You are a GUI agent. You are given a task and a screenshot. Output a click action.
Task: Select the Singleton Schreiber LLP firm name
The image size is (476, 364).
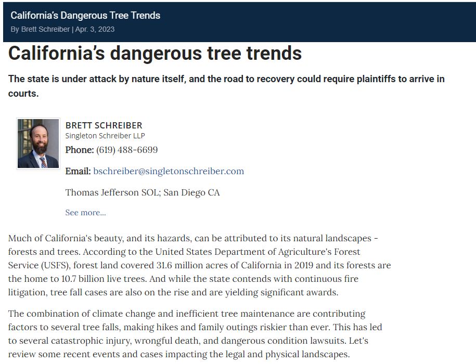[105, 136]
